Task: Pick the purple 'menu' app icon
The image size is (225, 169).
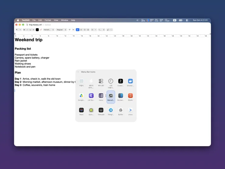Action: pyautogui.click(x=101, y=96)
